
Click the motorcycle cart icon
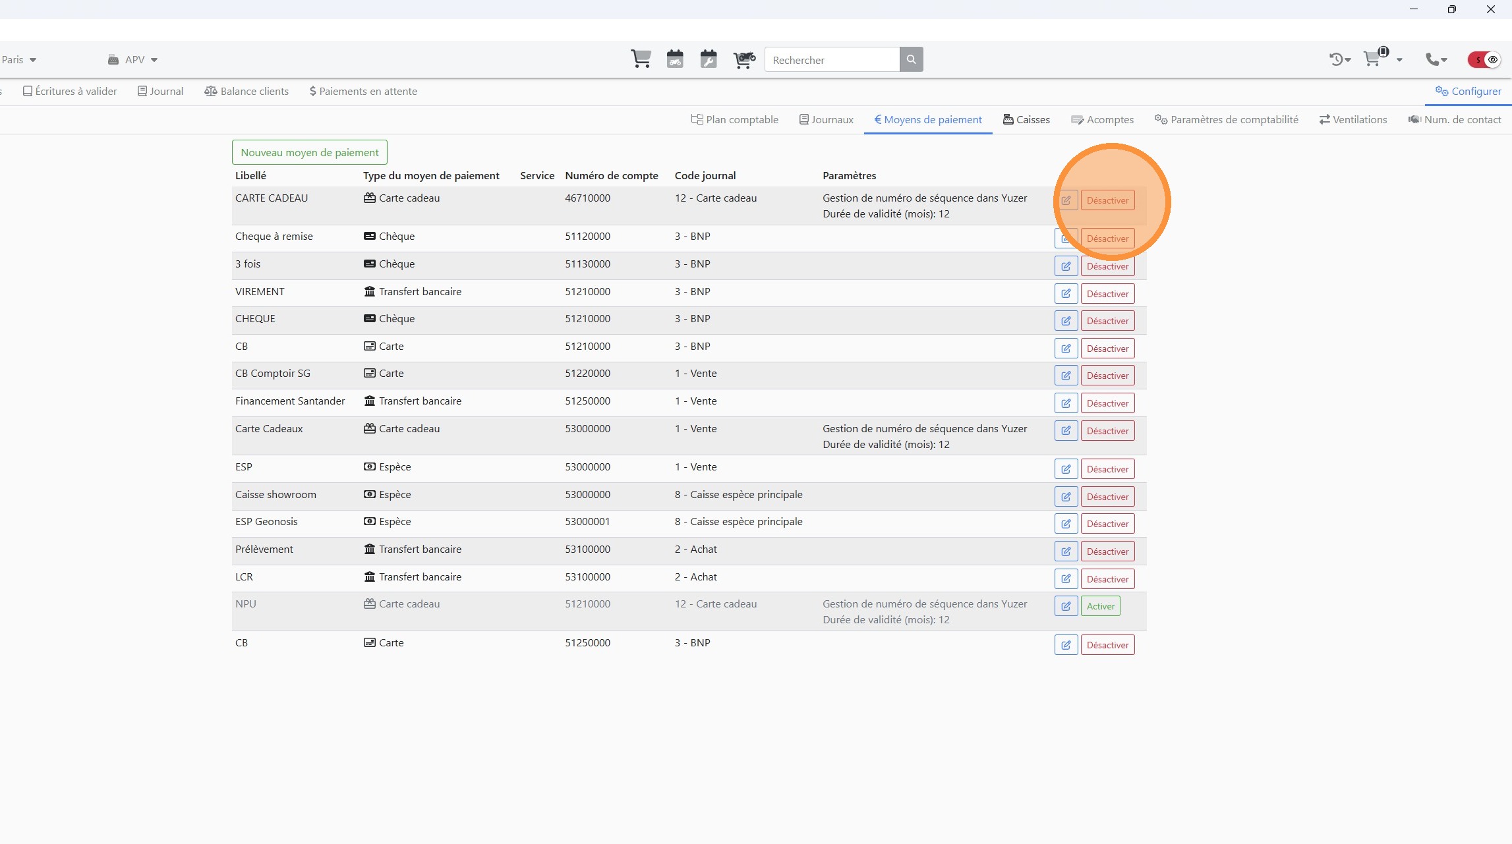coord(744,59)
